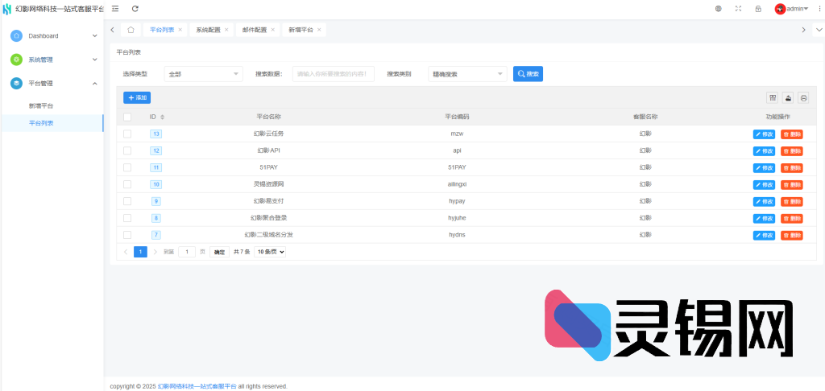Toggle fullscreen mode icon

(738, 9)
